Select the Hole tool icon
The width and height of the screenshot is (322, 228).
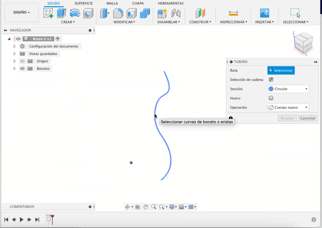tap(88, 13)
